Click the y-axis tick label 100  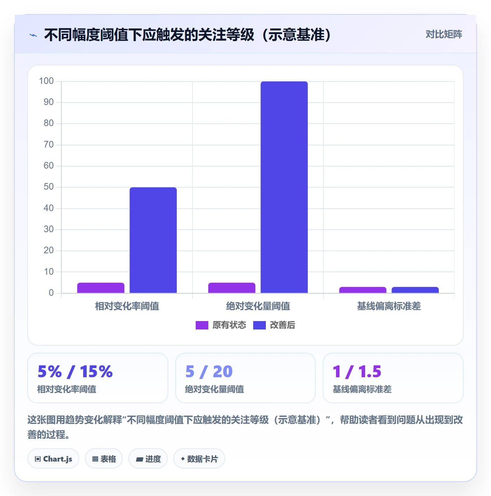(46, 81)
